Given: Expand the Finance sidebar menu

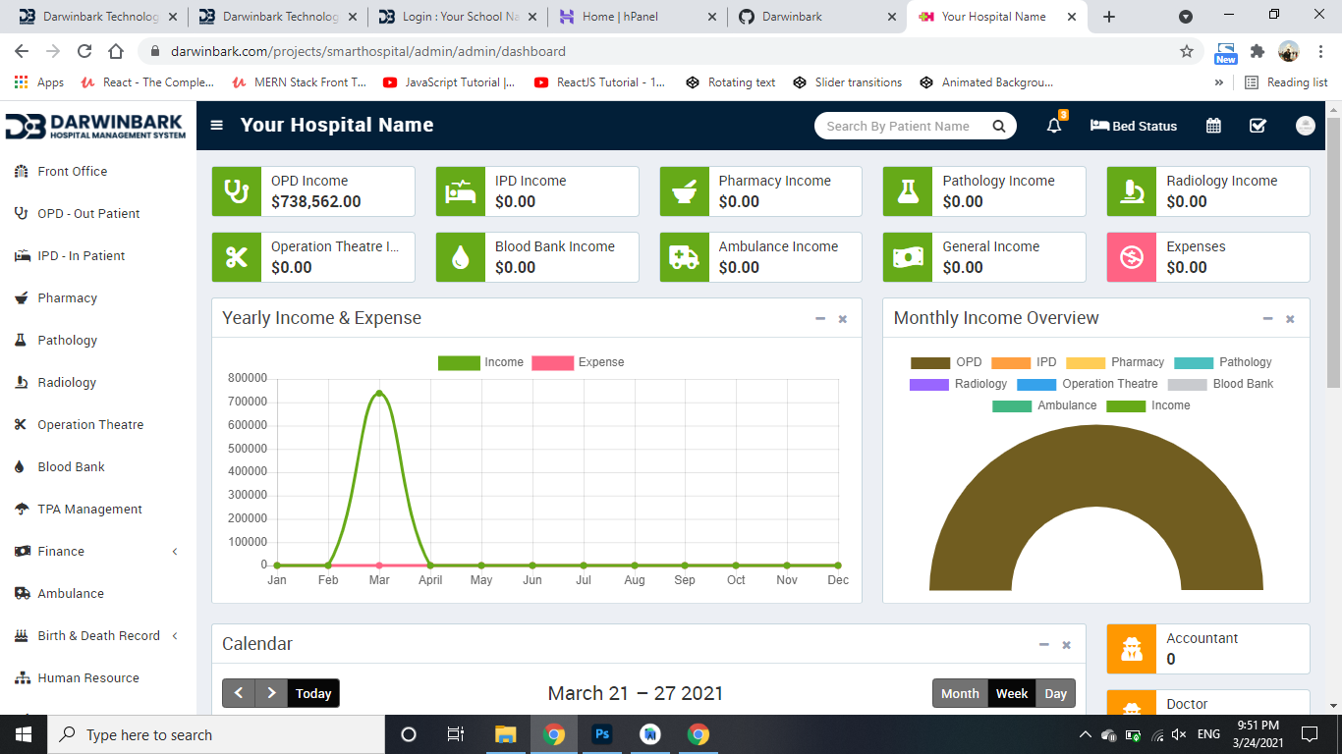Looking at the screenshot, I should 61,552.
